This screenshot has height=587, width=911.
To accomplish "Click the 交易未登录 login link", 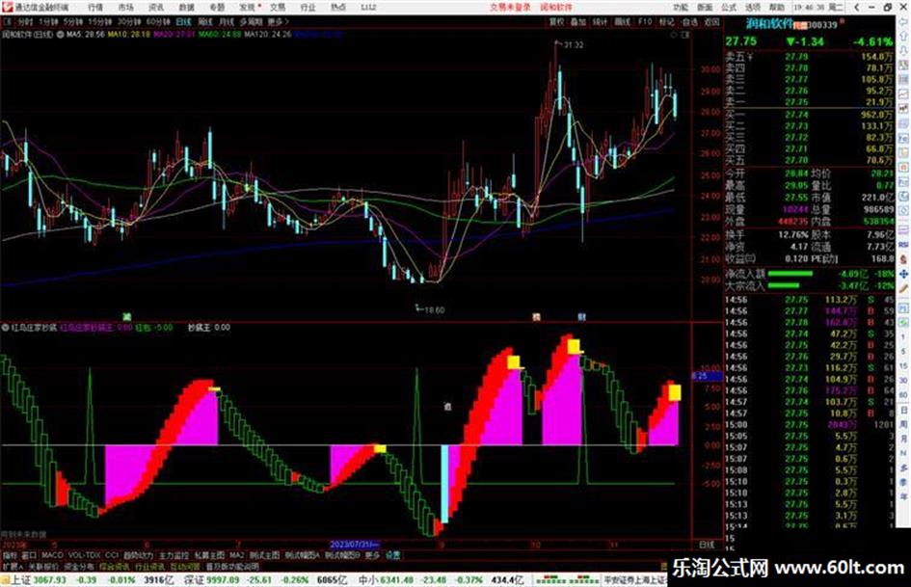I will pos(510,7).
